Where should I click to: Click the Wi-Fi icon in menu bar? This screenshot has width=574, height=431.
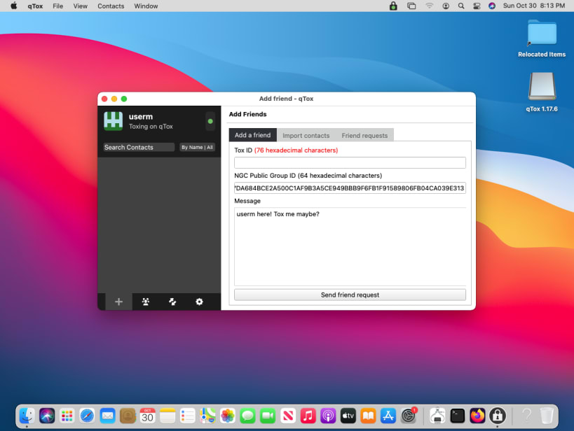[x=430, y=6]
